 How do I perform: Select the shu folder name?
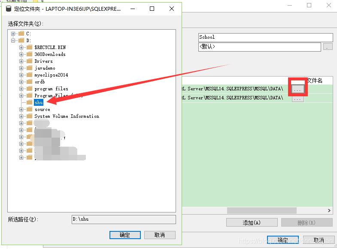pyautogui.click(x=39, y=102)
